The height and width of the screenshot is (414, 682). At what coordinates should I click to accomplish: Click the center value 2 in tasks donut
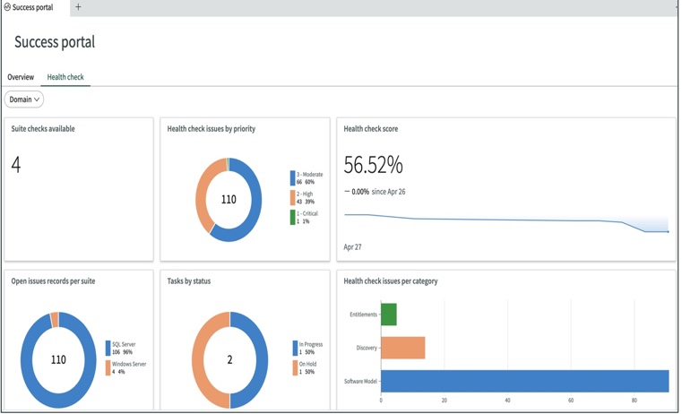229,359
